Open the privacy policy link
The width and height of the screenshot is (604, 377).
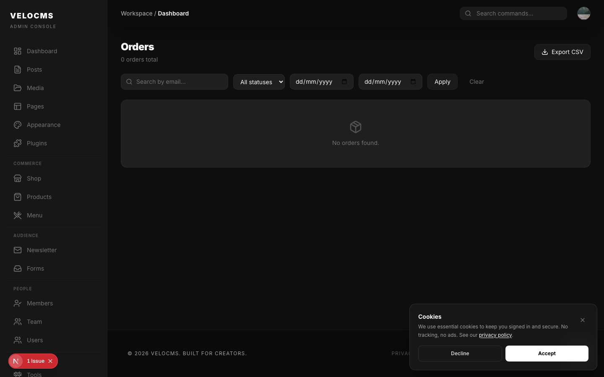[495, 335]
